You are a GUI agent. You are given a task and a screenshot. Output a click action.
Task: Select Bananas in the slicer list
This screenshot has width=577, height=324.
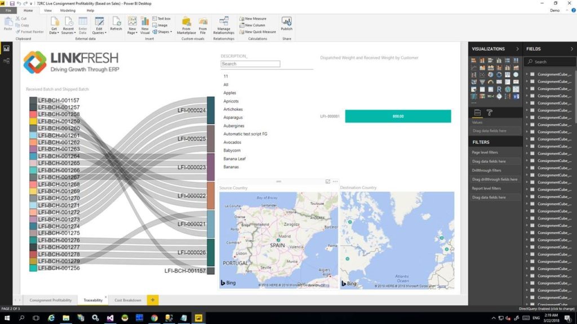click(x=230, y=166)
